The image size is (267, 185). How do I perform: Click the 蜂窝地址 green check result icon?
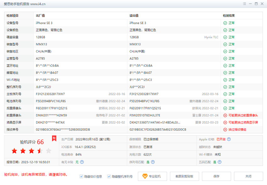(225, 73)
